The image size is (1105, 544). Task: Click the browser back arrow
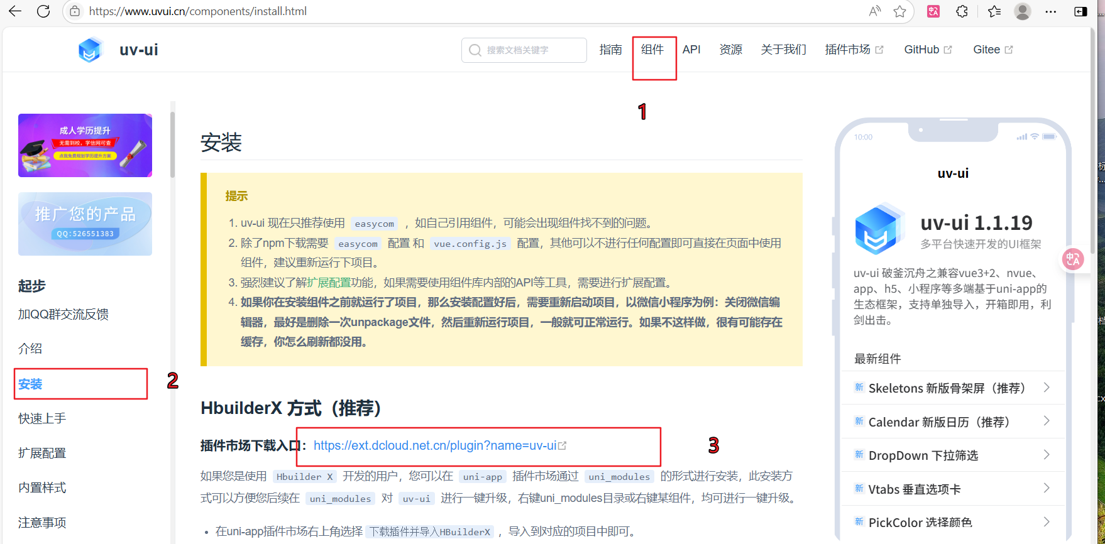click(x=15, y=11)
